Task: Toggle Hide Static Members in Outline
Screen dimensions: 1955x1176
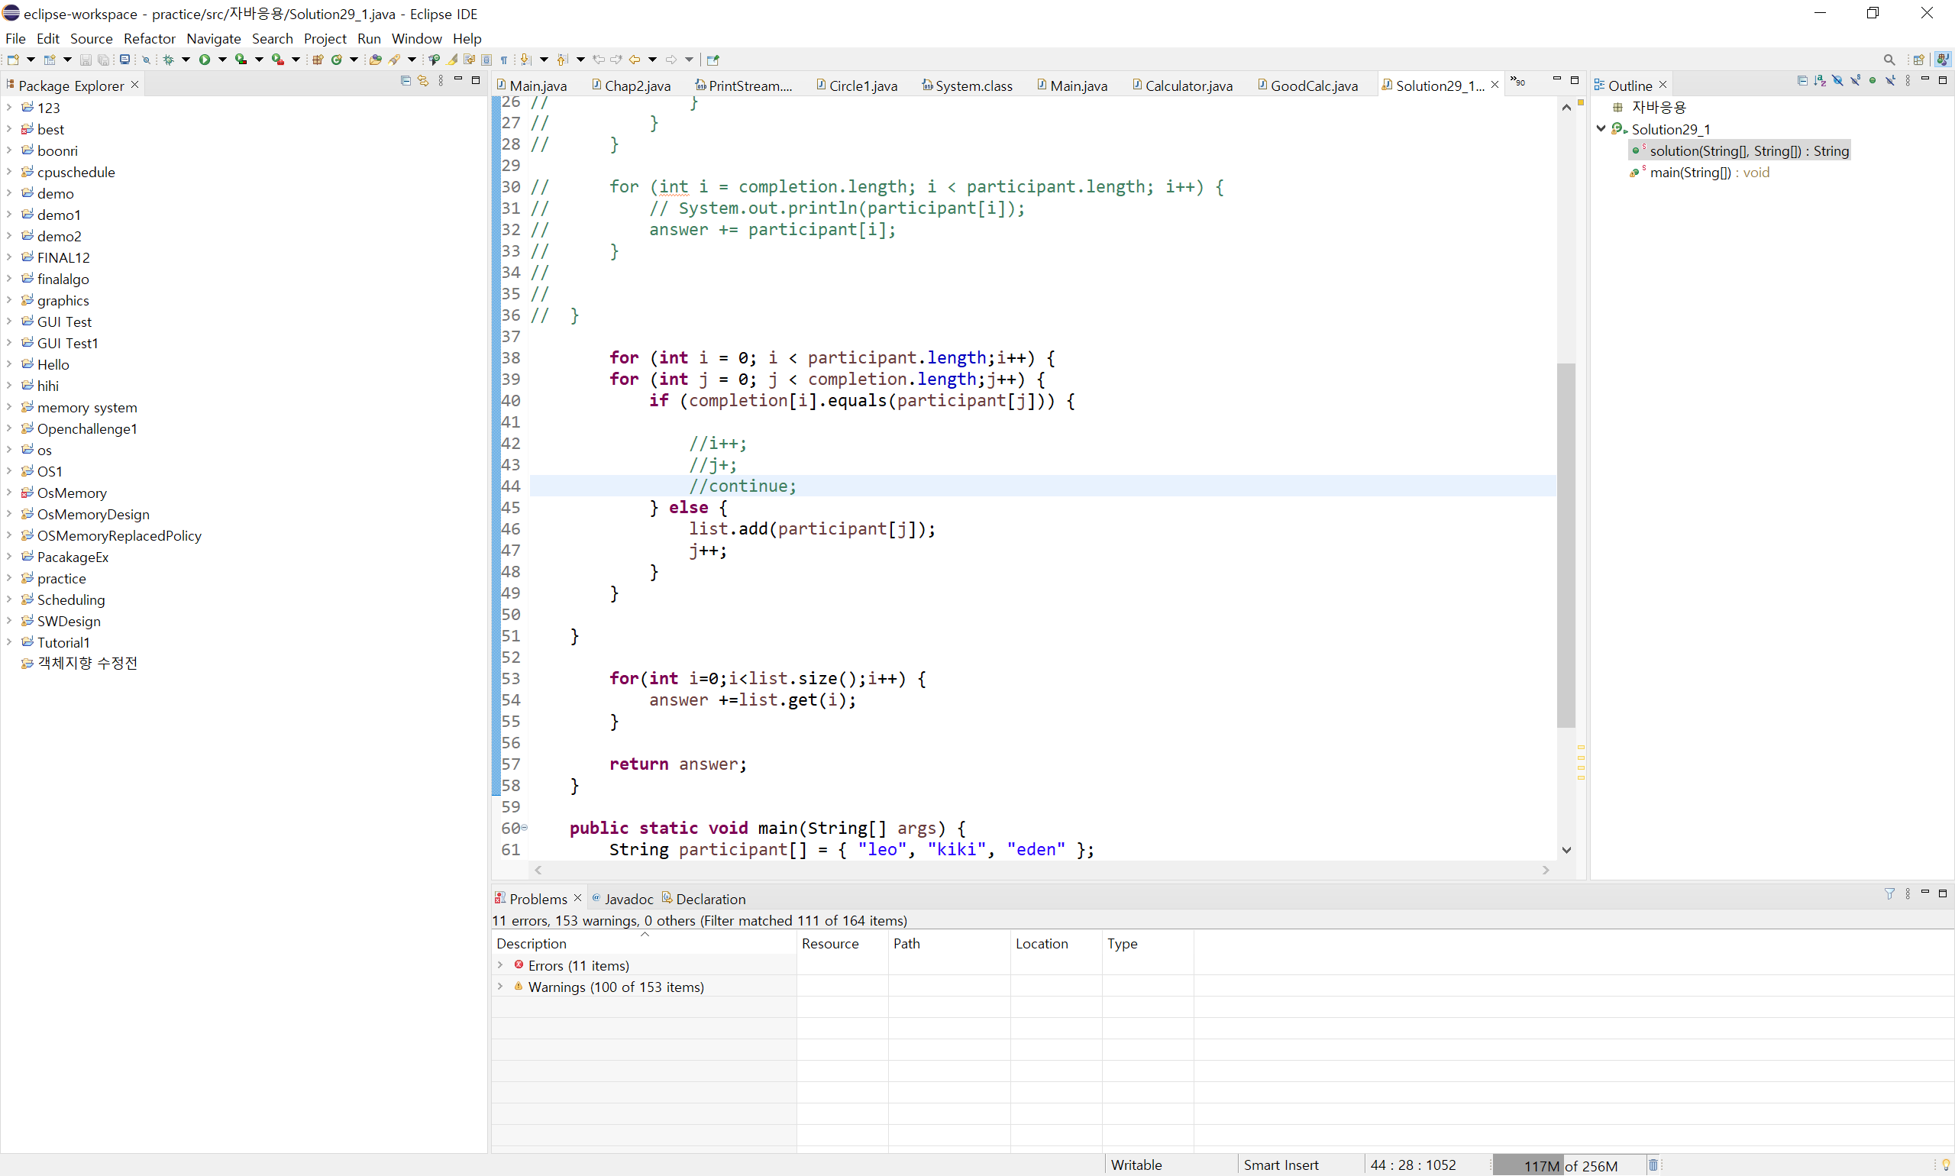Action: [1855, 81]
